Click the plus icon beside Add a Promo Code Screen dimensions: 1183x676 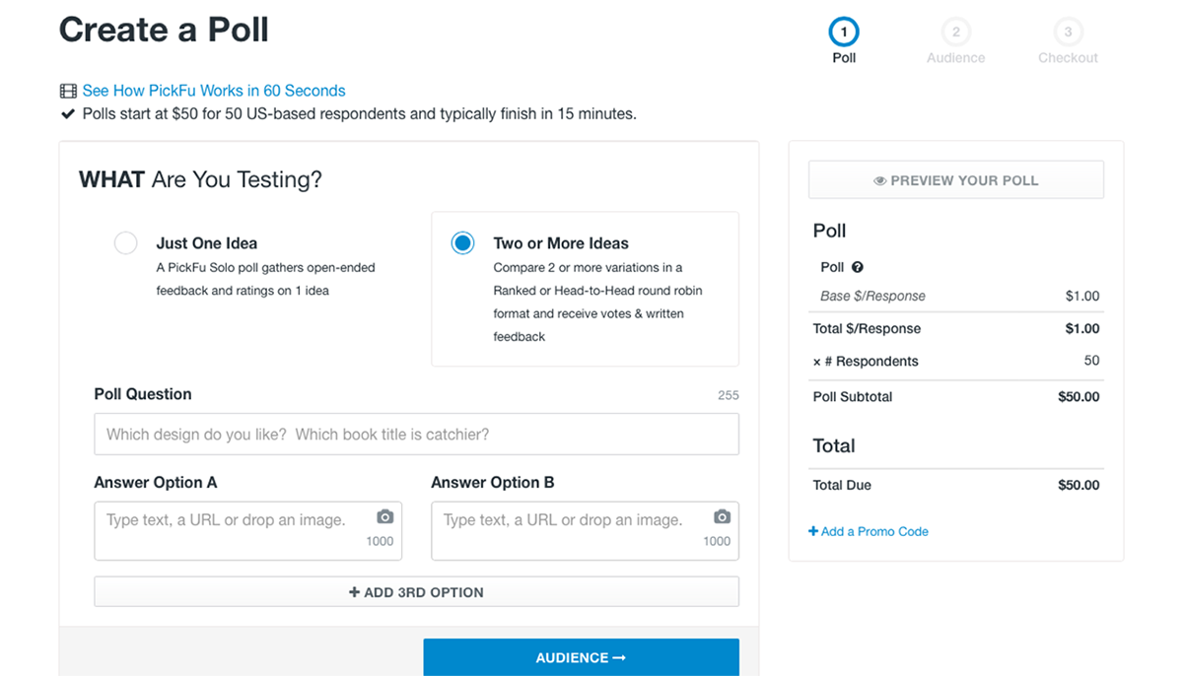[x=813, y=531]
